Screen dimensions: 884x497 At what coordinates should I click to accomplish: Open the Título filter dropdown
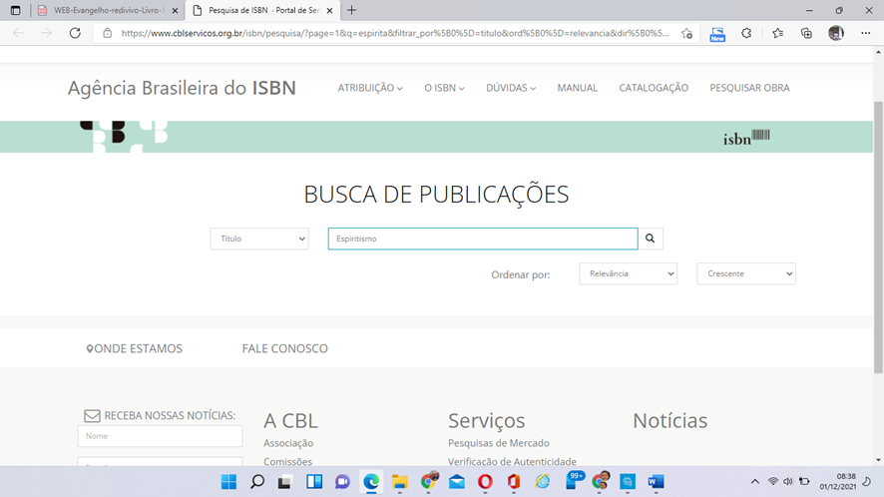259,239
